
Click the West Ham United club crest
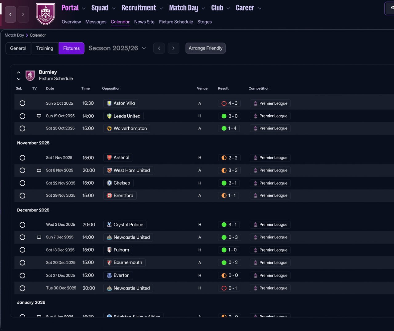click(x=109, y=170)
